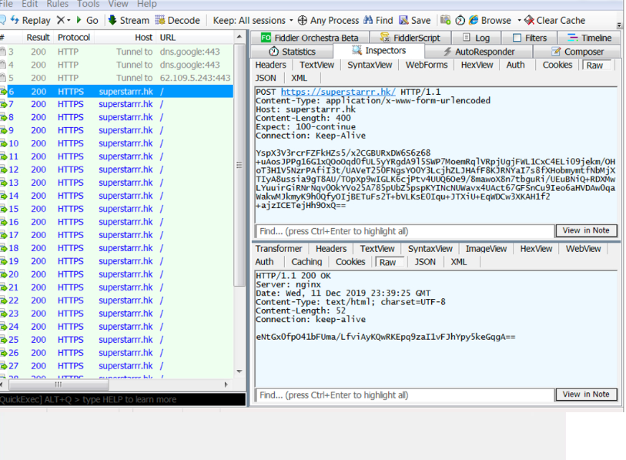
Task: Click the request View in Notepad button
Action: 585,230
